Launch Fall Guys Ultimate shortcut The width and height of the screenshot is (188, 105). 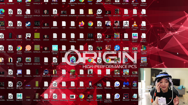pyautogui.click(x=135, y=36)
